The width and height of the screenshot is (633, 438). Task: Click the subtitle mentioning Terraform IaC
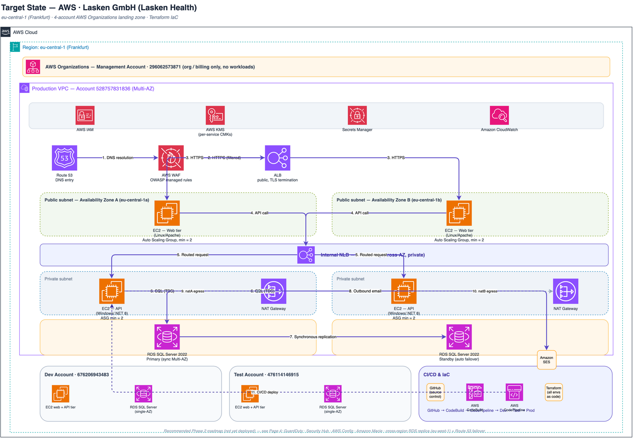89,17
